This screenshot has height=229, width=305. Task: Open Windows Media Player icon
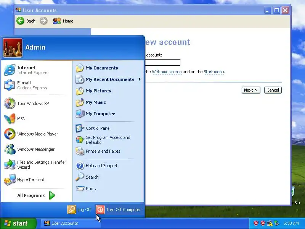(10, 134)
